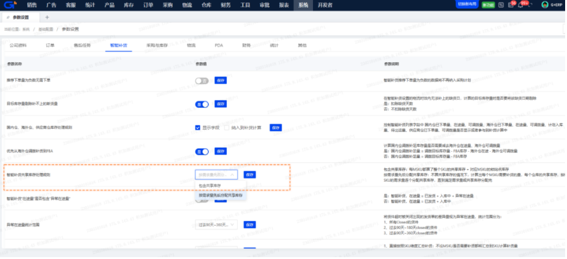The width and height of the screenshot is (567, 259).
Task: Click the G+ERP user avatar
Action: pyautogui.click(x=544, y=4)
